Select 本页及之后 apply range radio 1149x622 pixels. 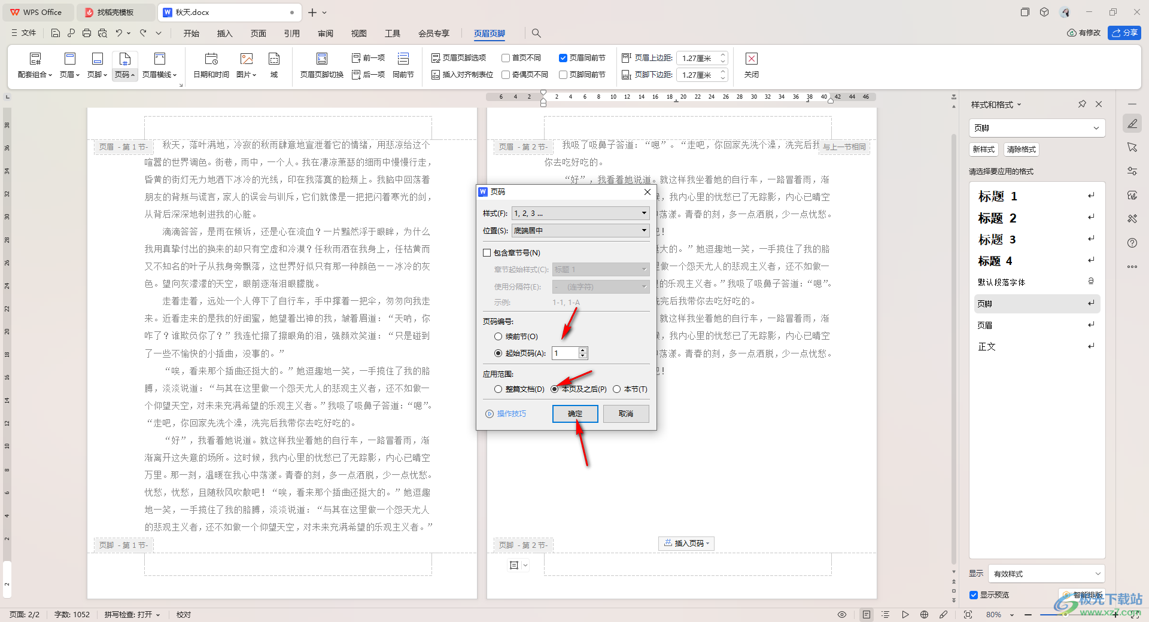(x=555, y=389)
